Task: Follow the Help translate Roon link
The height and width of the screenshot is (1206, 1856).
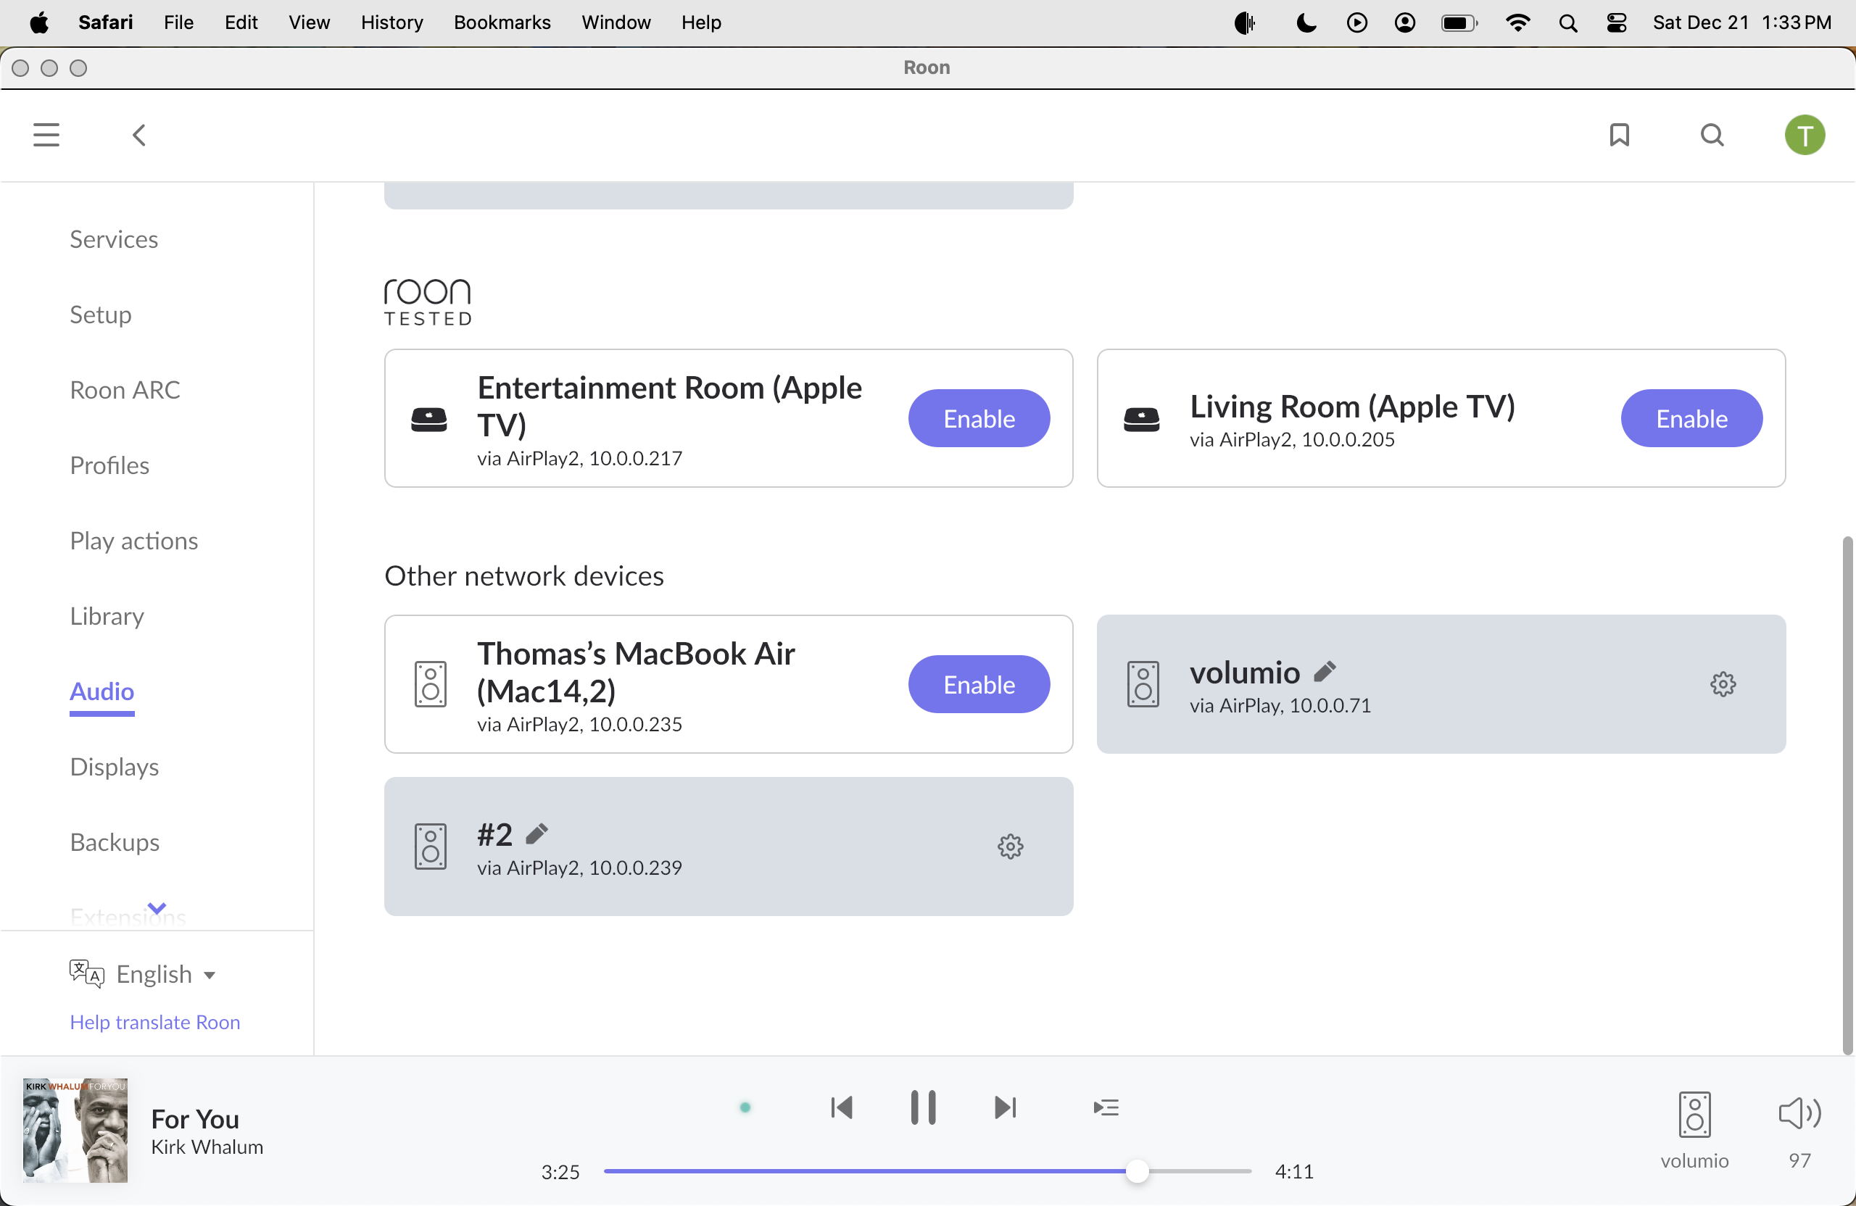Action: click(154, 1021)
